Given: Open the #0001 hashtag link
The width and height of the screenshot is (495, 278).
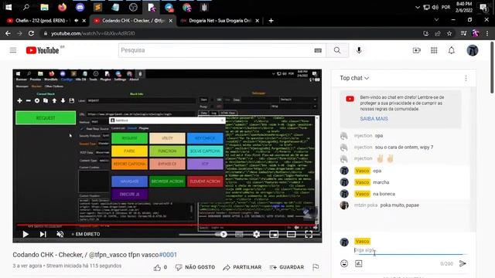Looking at the screenshot, I should 168,255.
